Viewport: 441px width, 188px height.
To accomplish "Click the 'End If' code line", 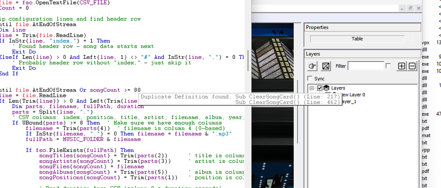I will 9,74.
